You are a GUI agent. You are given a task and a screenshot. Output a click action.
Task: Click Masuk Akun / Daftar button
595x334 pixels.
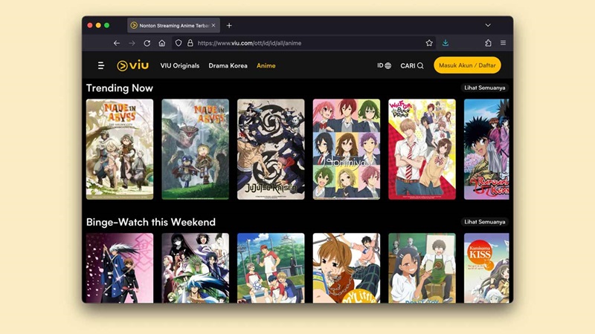click(467, 65)
